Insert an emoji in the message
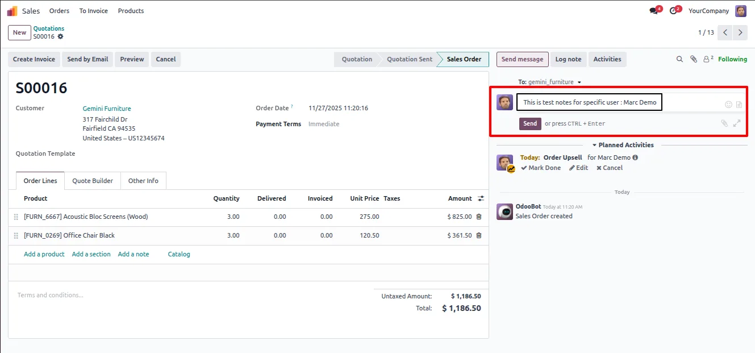The width and height of the screenshot is (755, 353). pyautogui.click(x=728, y=105)
